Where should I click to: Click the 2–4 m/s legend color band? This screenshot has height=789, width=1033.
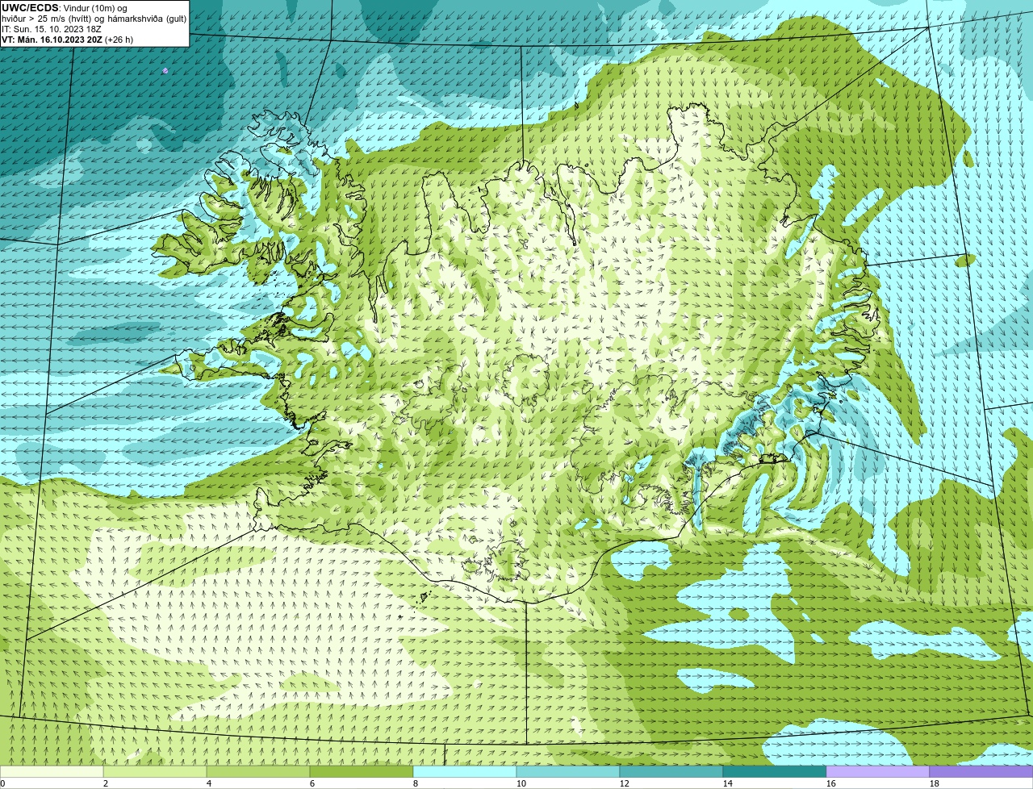pyautogui.click(x=155, y=772)
